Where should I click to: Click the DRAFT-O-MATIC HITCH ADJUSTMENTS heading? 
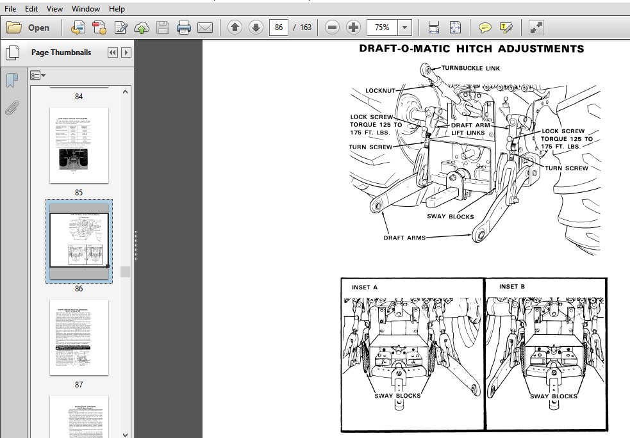pyautogui.click(x=472, y=49)
